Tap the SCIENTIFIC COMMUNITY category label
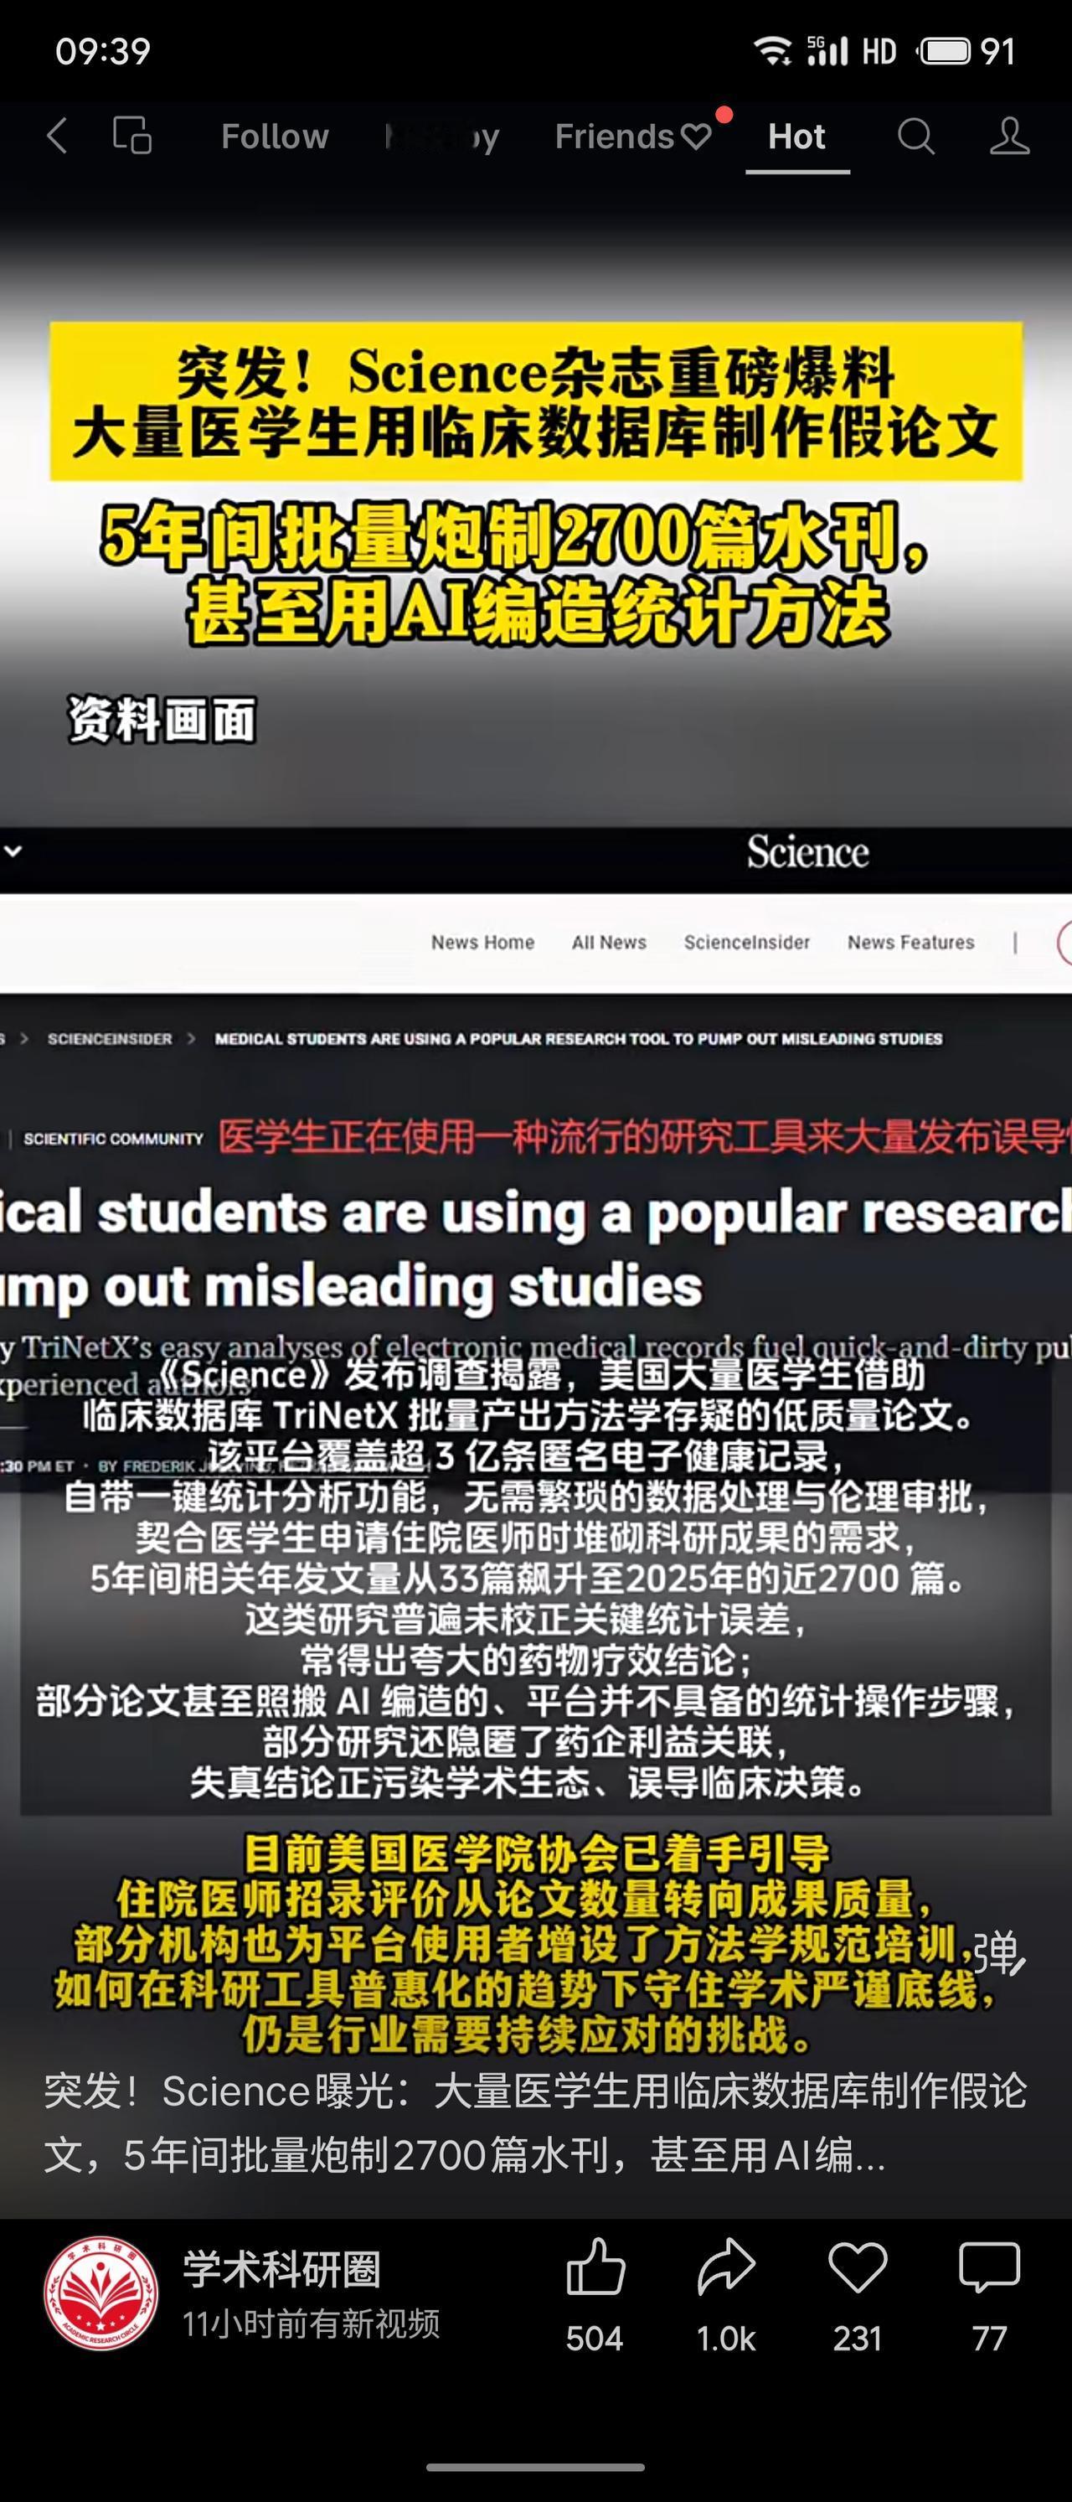Viewport: 1072px width, 2502px height. coord(114,1139)
